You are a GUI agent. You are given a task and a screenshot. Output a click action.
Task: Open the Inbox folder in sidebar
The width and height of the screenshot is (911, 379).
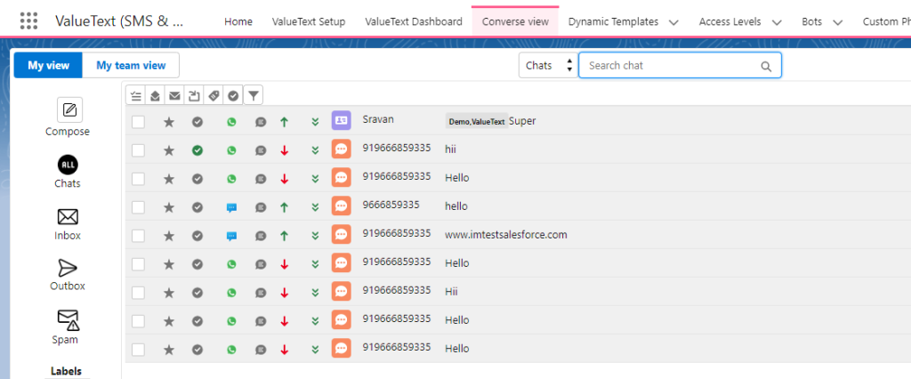(x=69, y=217)
